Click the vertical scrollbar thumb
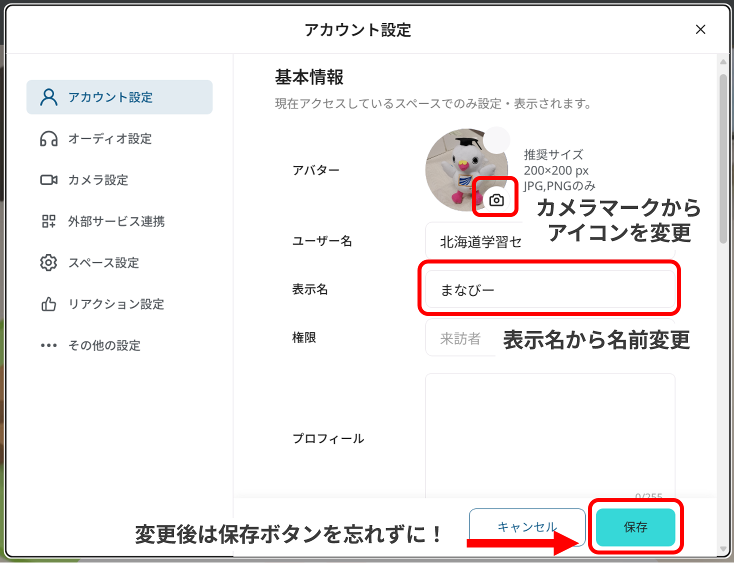 coord(723,159)
